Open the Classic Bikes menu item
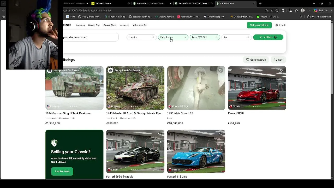 (x=110, y=25)
